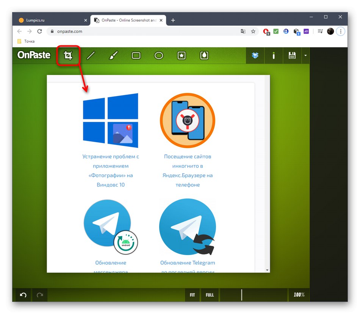Select the Blur drop tool
The height and width of the screenshot is (314, 360).
(x=204, y=55)
